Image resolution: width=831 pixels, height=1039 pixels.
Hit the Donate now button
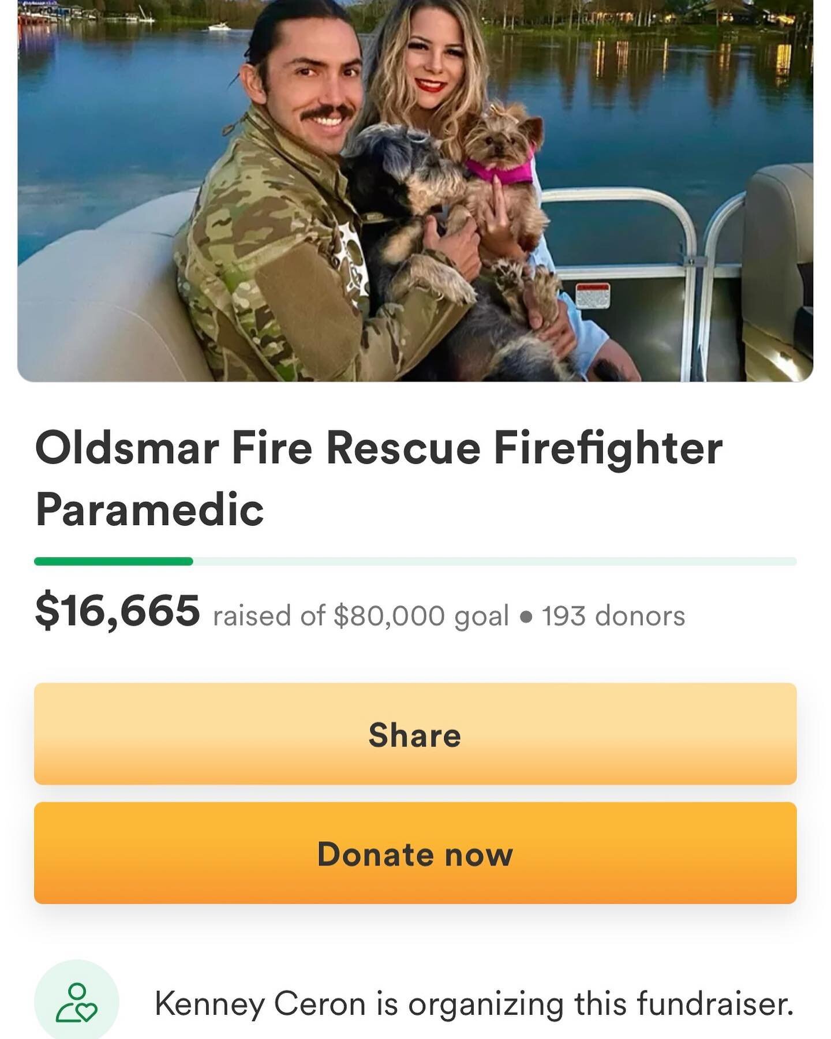point(415,853)
